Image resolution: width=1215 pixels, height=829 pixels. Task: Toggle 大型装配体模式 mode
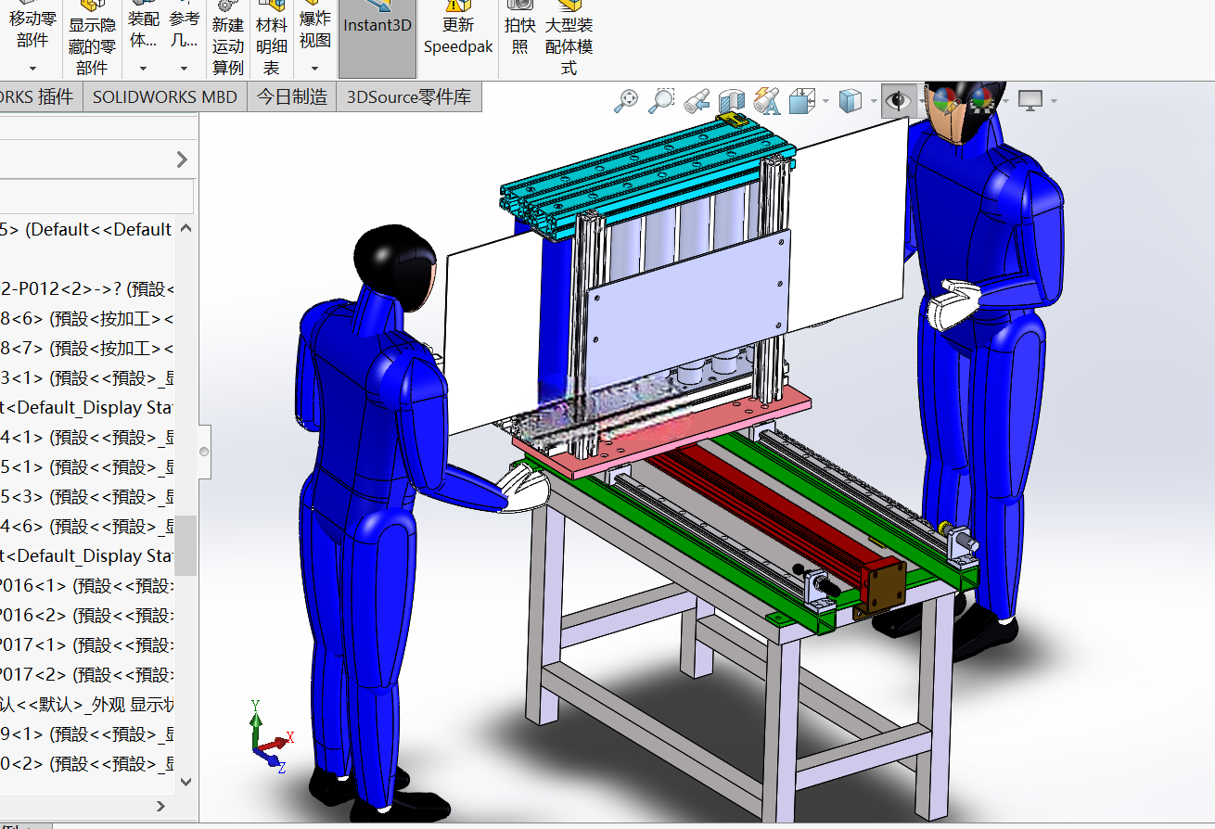(569, 39)
